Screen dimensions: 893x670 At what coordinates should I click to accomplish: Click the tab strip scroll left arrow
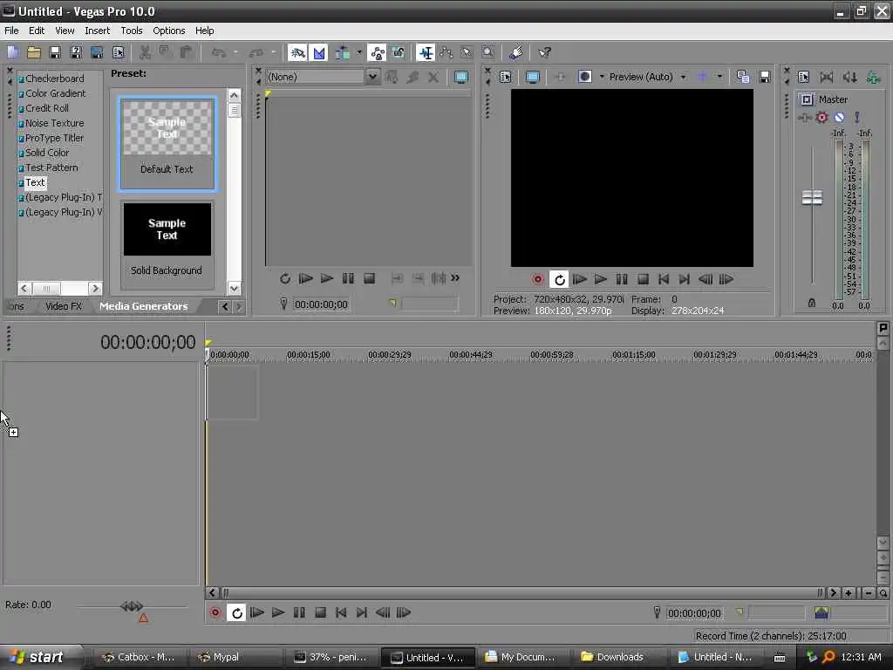tap(225, 306)
